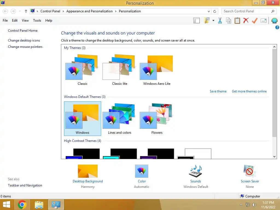Click the taskbar clock showing 1:37 PM
Screen dimensions: 280x210
[x=268, y=205]
